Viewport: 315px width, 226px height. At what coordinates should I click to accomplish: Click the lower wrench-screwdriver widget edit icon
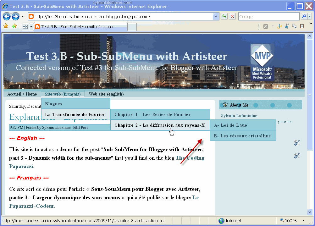pyautogui.click(x=297, y=155)
